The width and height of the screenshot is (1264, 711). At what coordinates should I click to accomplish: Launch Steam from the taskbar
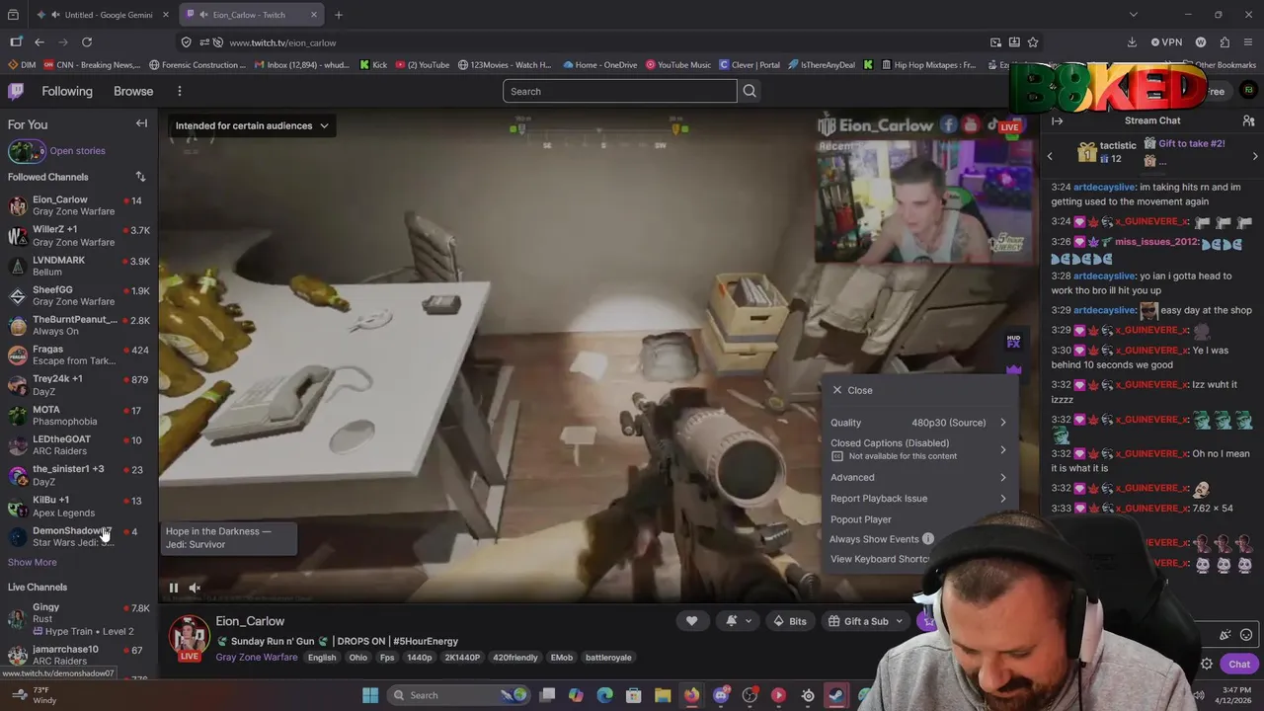[x=836, y=695]
